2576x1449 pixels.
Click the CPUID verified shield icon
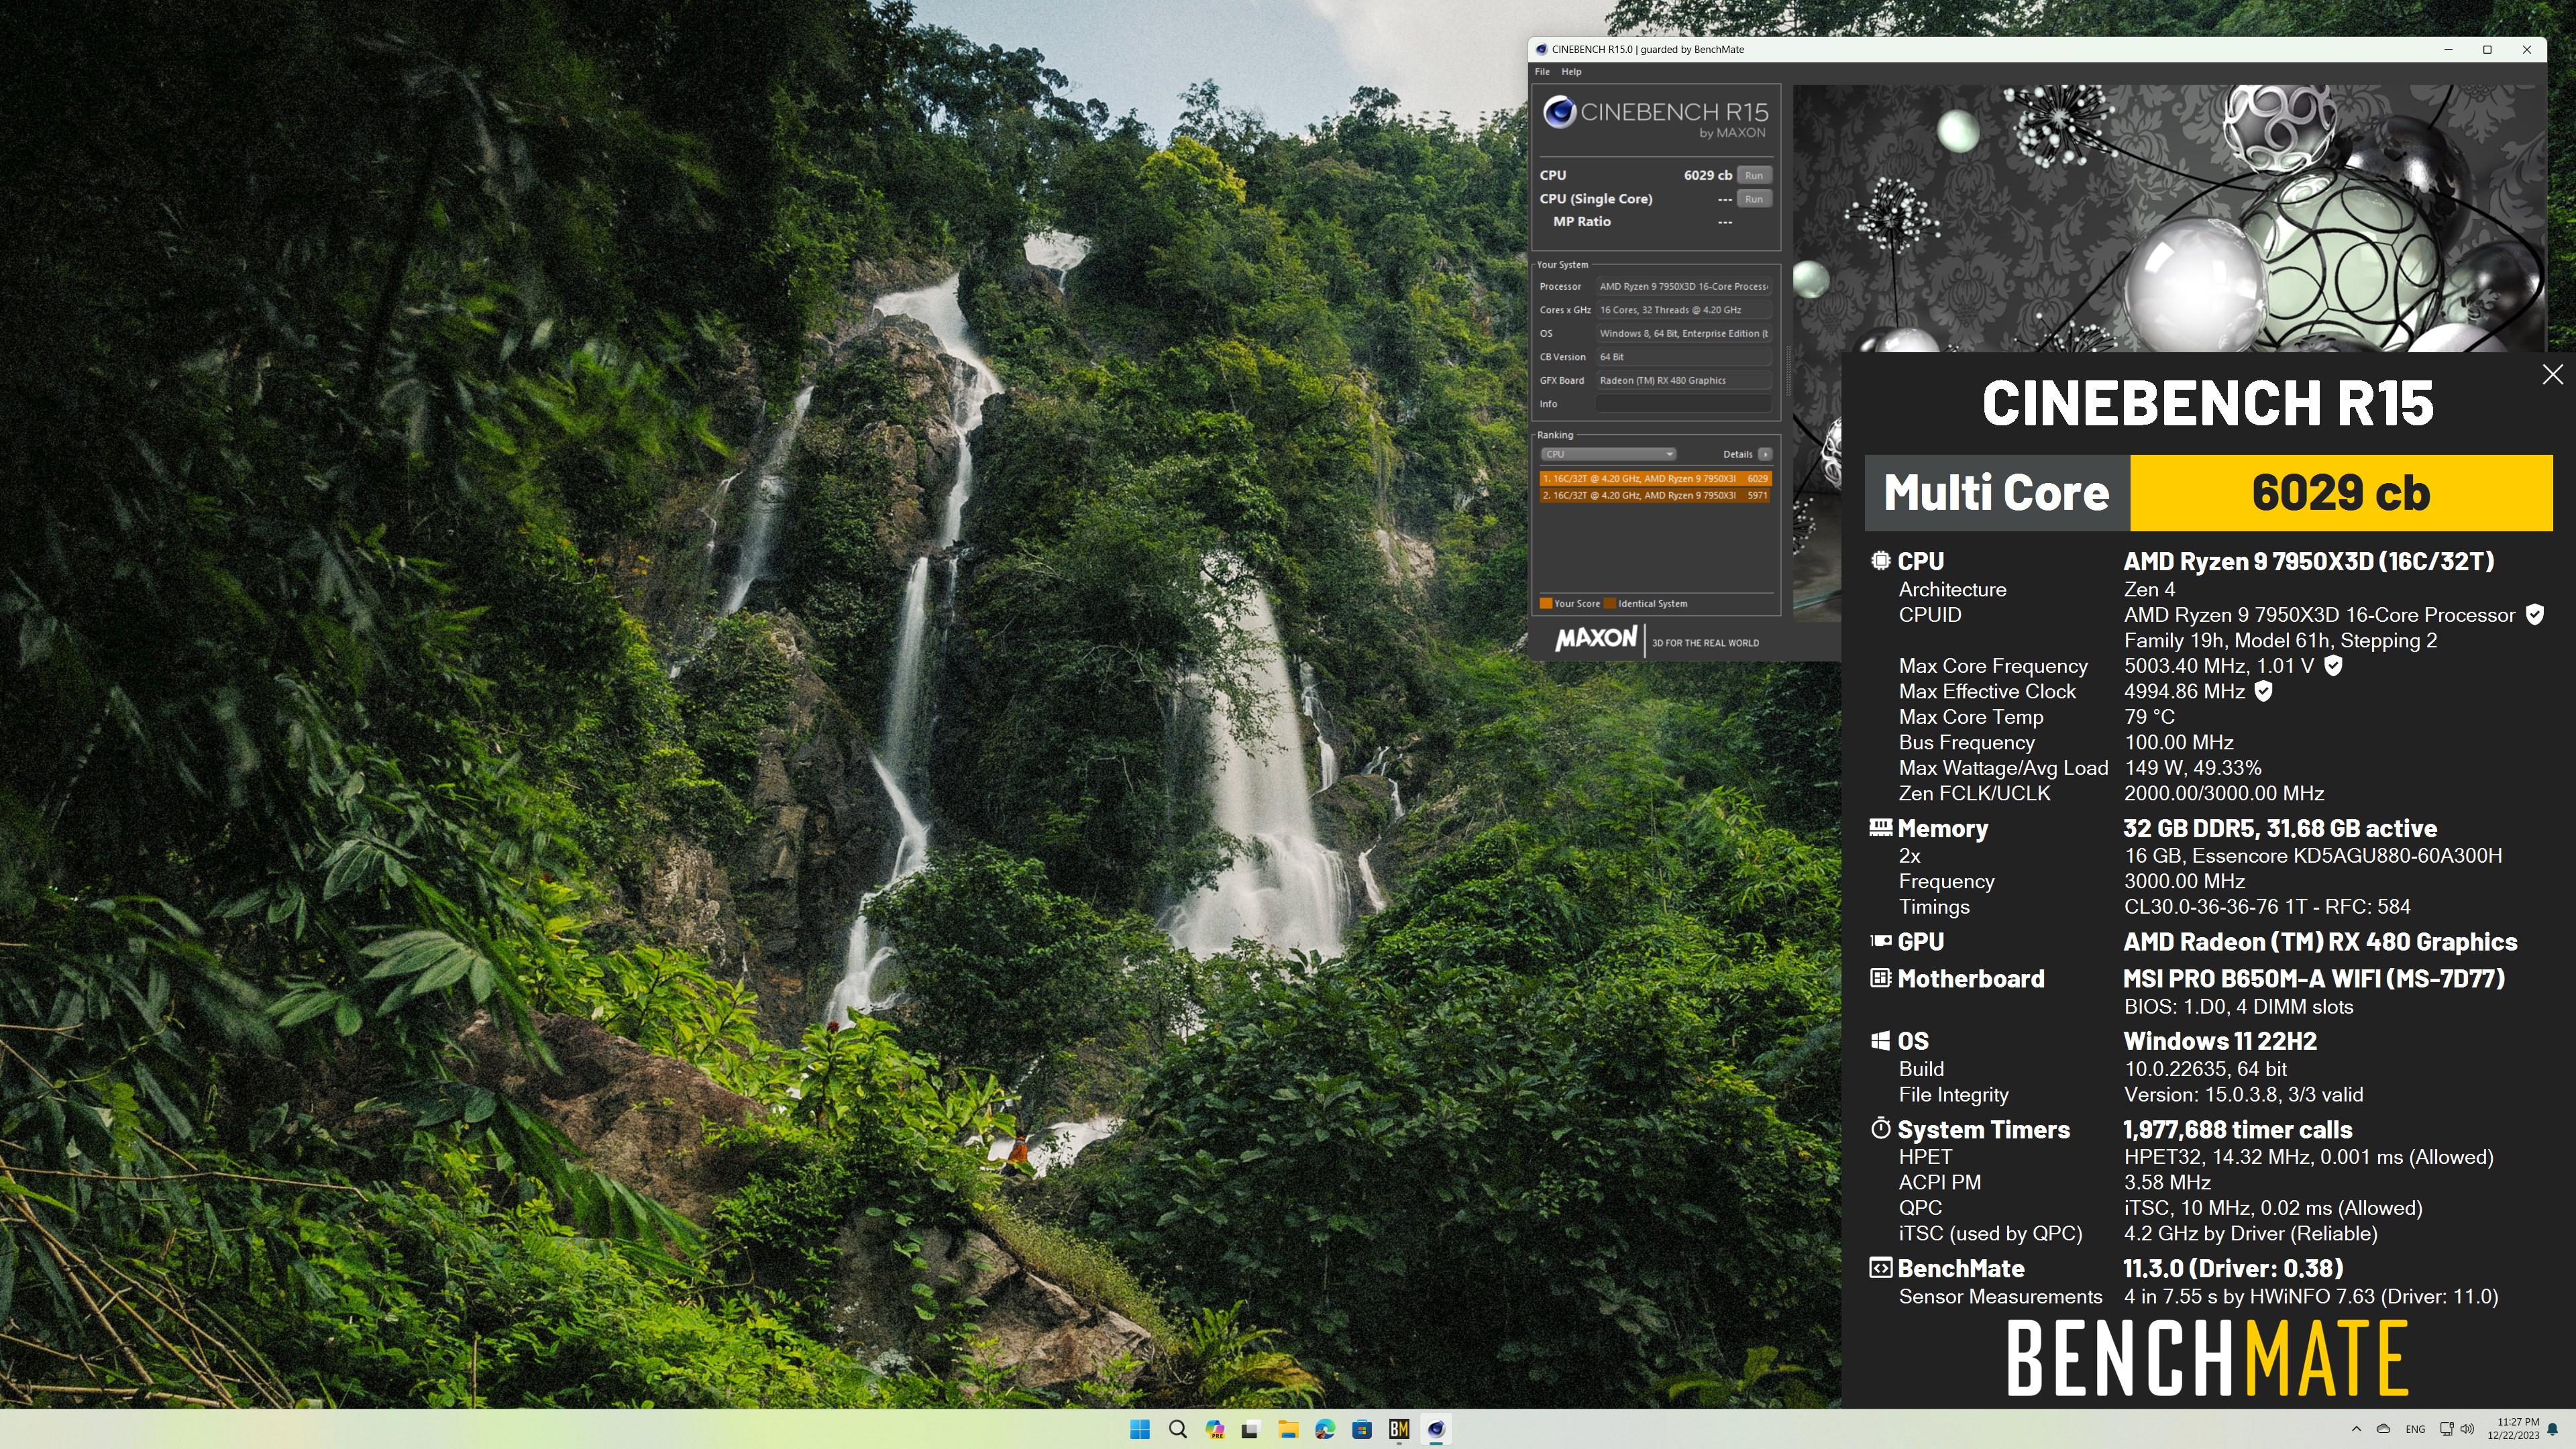[2535, 615]
